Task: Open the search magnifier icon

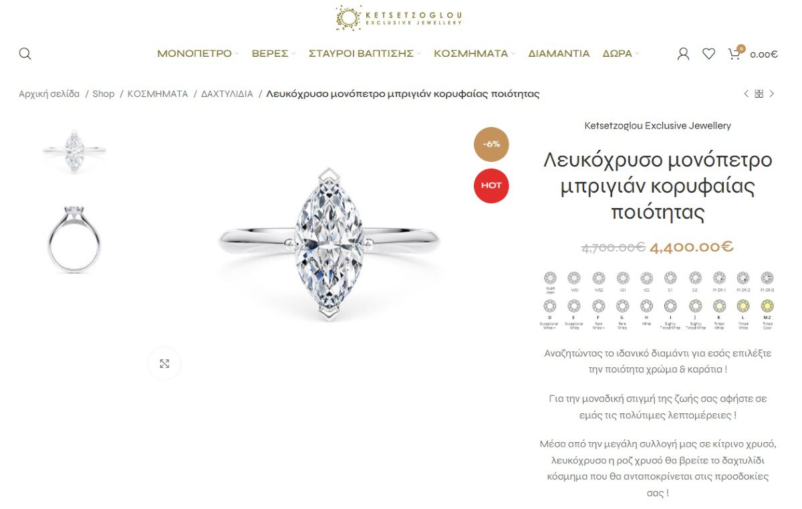Action: pyautogui.click(x=25, y=54)
